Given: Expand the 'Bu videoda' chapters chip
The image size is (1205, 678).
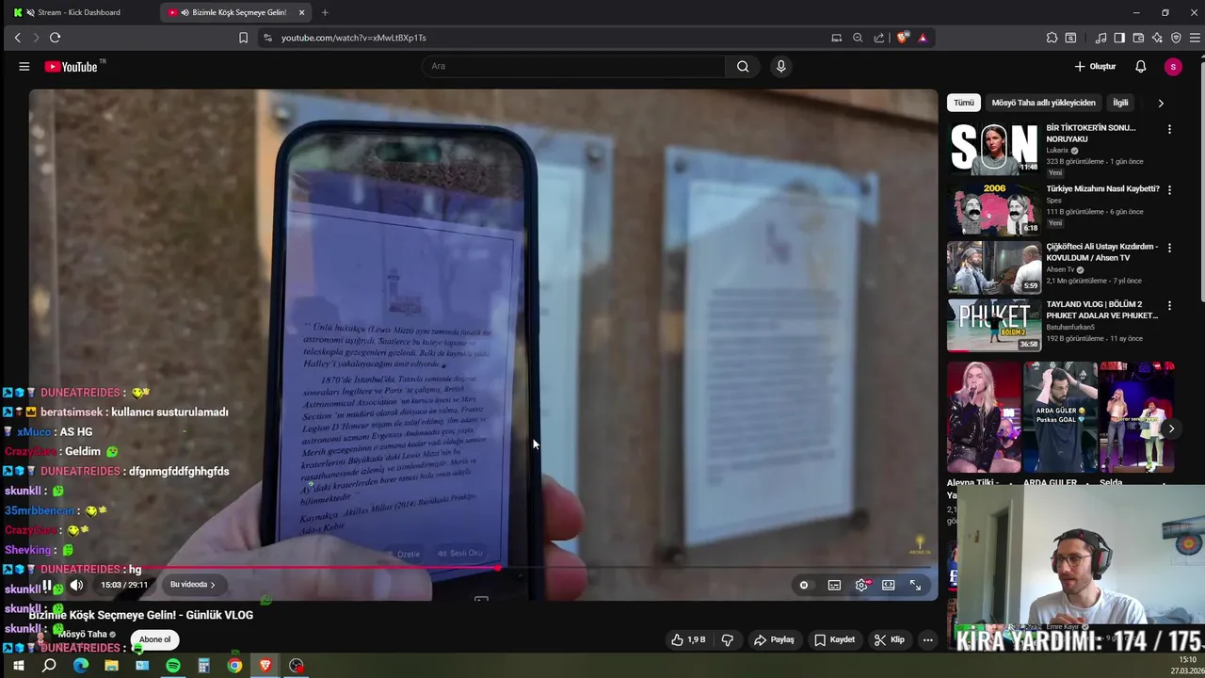Looking at the screenshot, I should click(x=192, y=585).
